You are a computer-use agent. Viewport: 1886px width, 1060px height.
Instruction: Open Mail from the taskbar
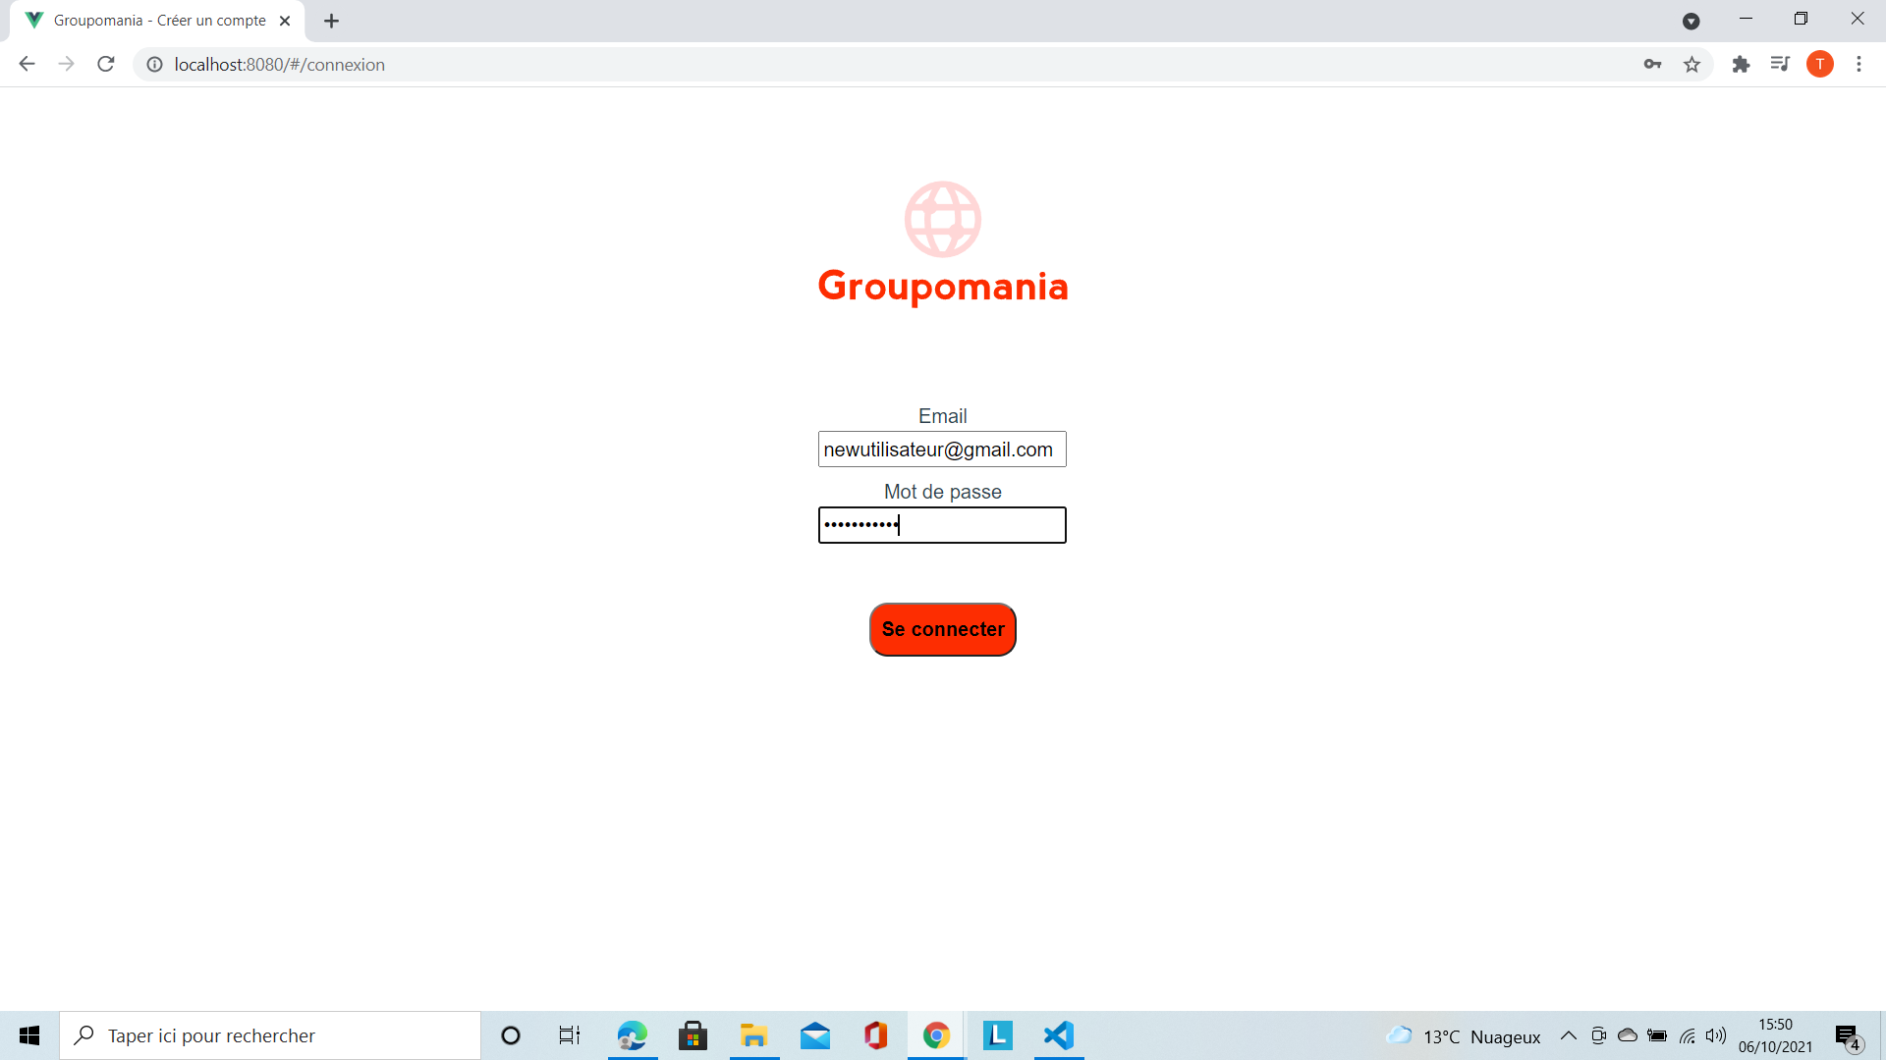click(815, 1035)
